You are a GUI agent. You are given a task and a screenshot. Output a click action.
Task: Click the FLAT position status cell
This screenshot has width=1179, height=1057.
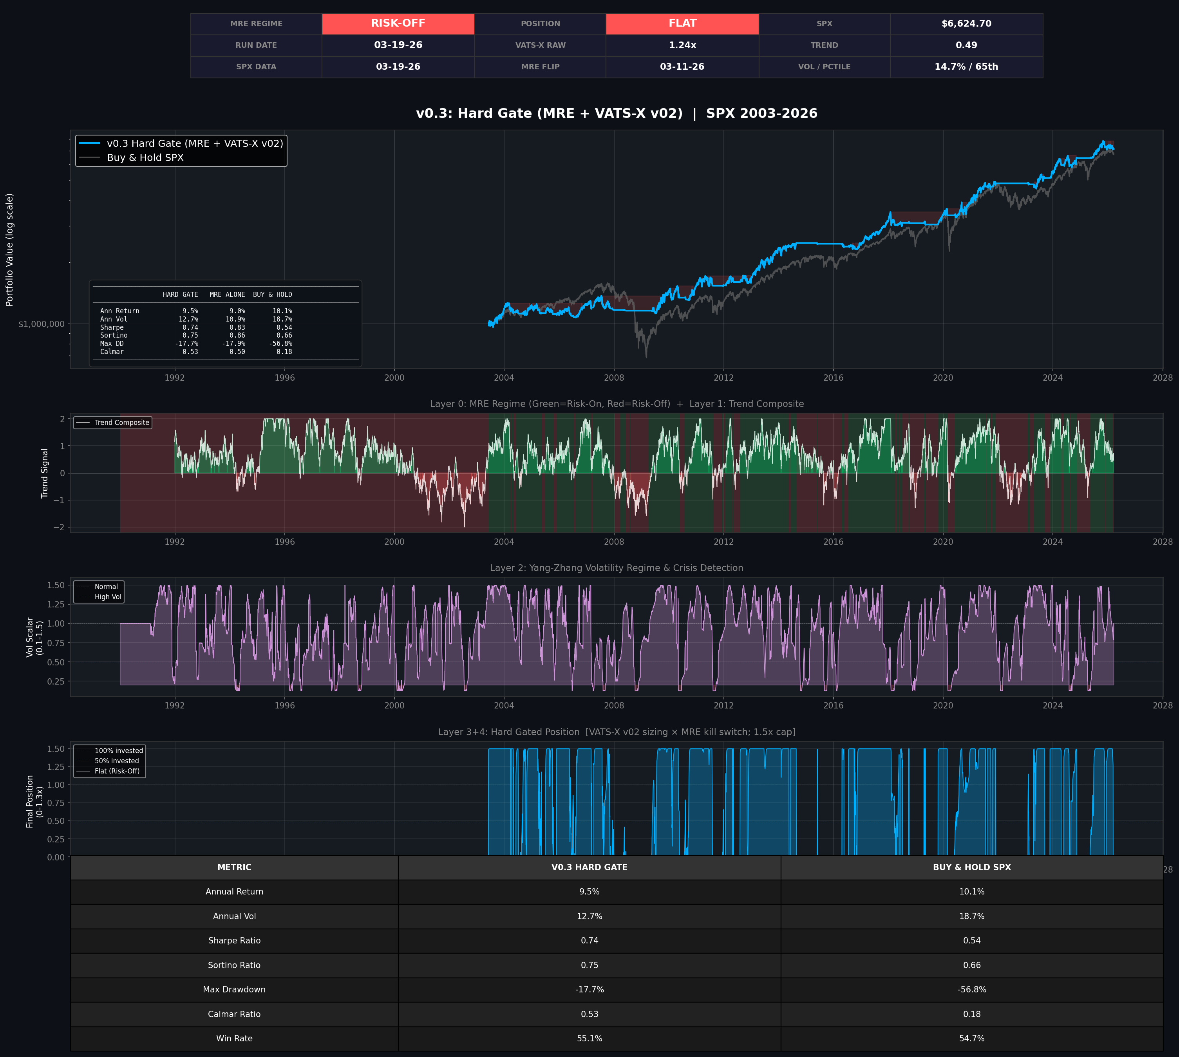(682, 24)
